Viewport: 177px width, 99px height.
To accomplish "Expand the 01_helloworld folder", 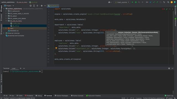I will point(6,11).
